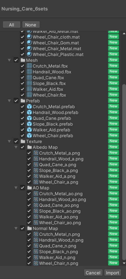Uncheck the Texture folder checkbox

coord(16,141)
